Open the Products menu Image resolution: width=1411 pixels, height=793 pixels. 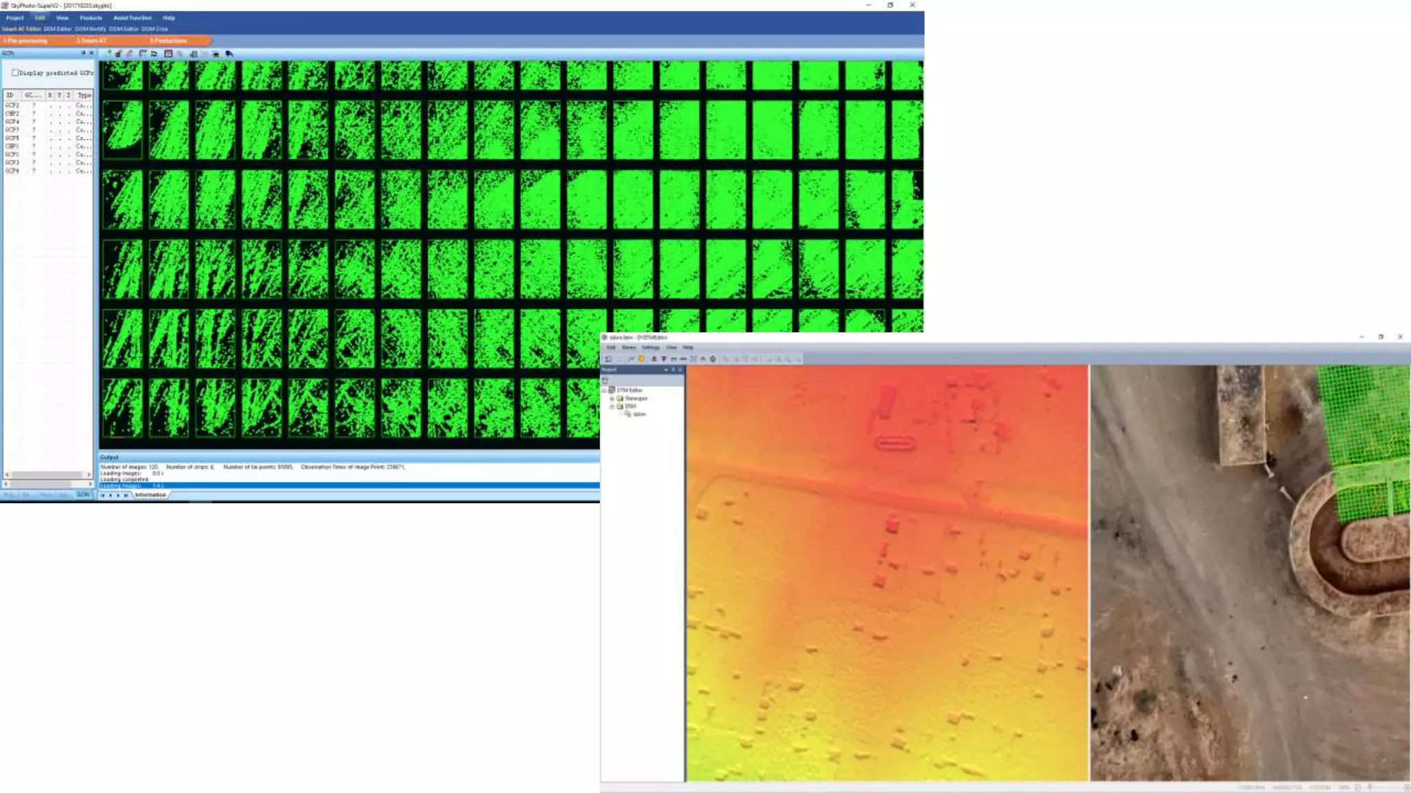pos(90,18)
